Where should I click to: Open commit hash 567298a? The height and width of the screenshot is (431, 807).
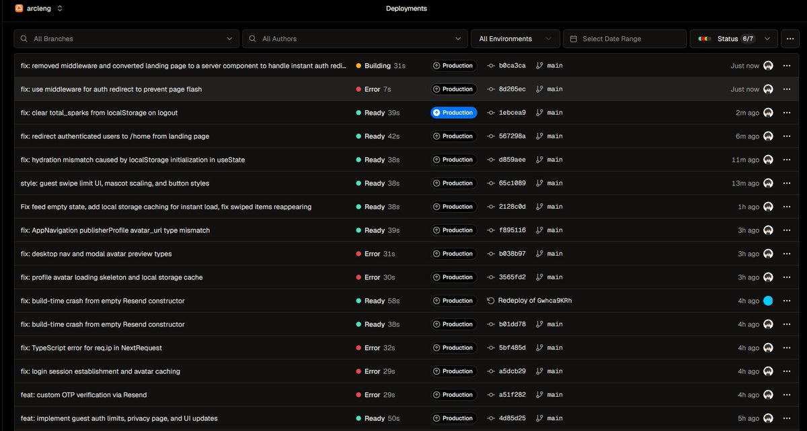pos(512,136)
